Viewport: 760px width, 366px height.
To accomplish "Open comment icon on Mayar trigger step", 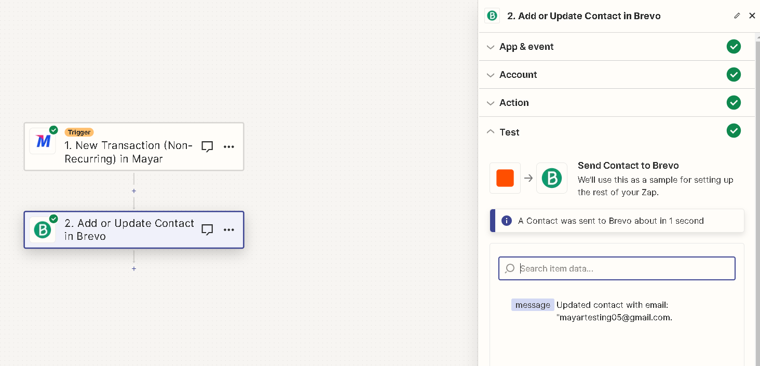I will 207,147.
